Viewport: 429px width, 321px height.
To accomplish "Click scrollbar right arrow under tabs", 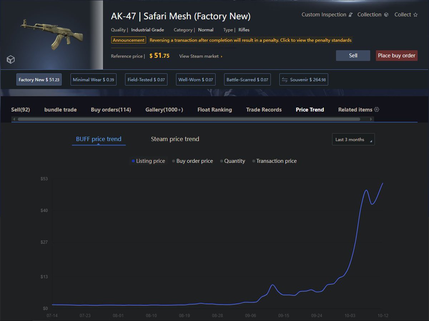I will (x=371, y=119).
